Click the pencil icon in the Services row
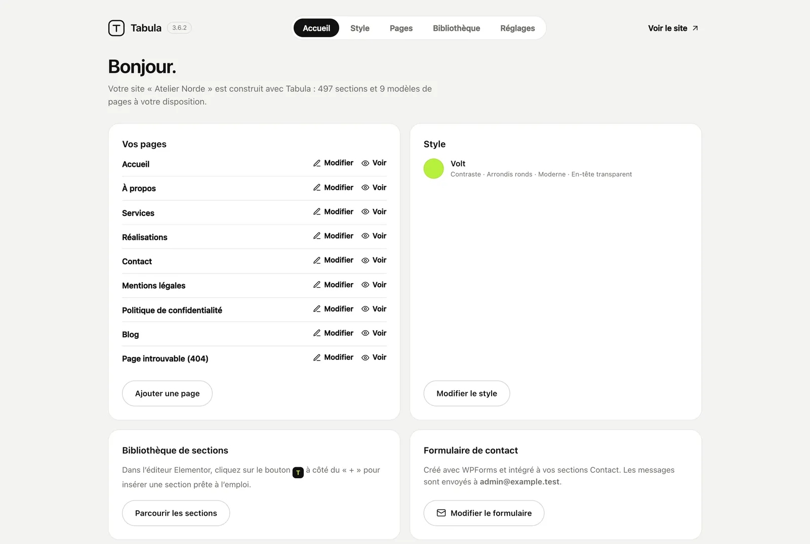The height and width of the screenshot is (544, 810). pos(317,212)
